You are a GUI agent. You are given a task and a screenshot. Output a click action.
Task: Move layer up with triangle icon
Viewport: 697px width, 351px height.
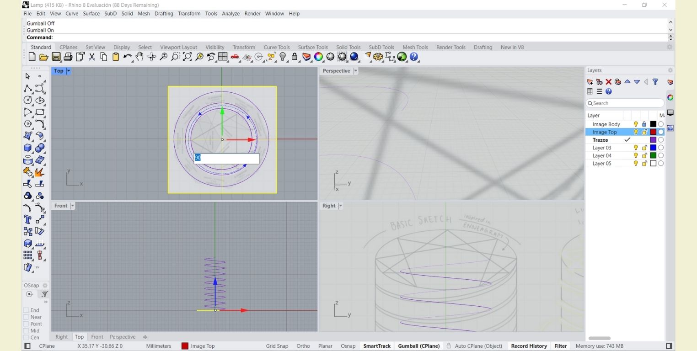point(627,82)
